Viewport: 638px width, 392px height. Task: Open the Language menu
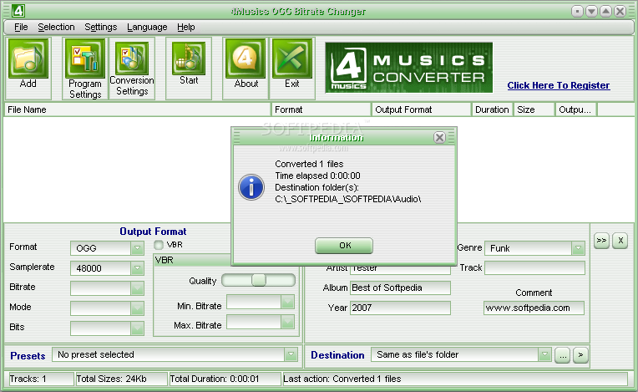pyautogui.click(x=147, y=27)
